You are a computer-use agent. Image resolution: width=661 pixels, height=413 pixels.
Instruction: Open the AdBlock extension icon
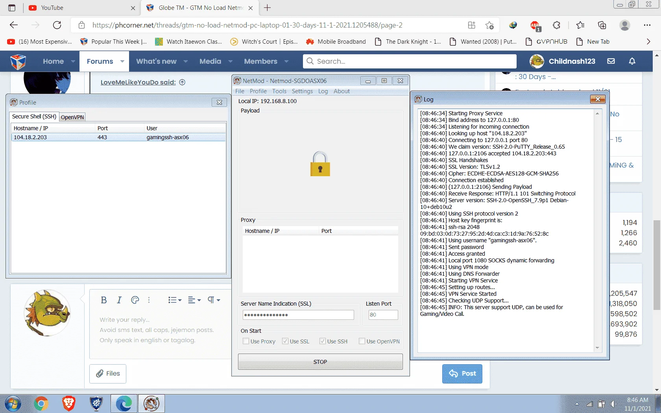click(535, 26)
